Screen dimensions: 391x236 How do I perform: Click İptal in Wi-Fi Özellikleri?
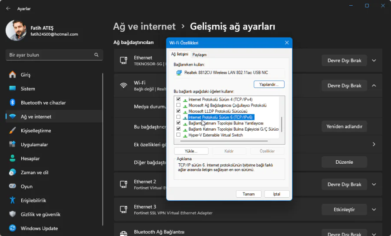277,194
